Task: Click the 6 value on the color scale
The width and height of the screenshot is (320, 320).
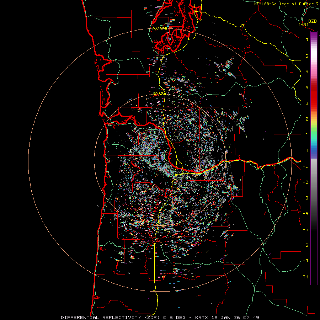Action: point(307,56)
